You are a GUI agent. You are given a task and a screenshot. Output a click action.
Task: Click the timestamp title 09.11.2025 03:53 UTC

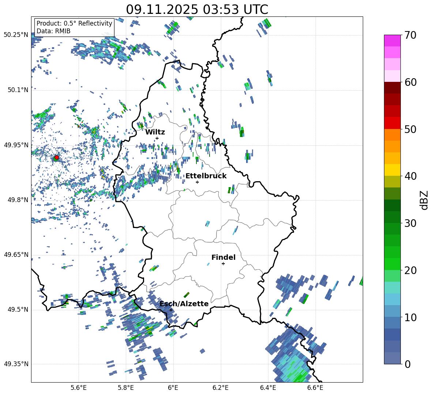[197, 10]
